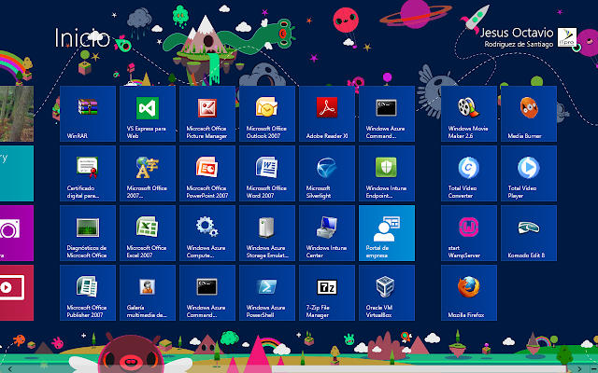598x373 pixels.
Task: Open the WinRAR tile
Action: [88, 114]
